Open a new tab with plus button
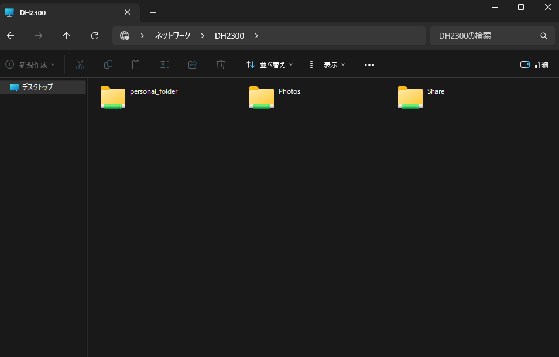 [153, 12]
